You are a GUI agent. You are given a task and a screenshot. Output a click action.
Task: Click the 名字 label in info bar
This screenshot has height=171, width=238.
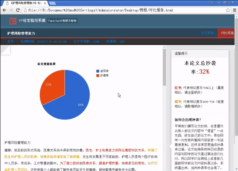[x=11, y=41]
